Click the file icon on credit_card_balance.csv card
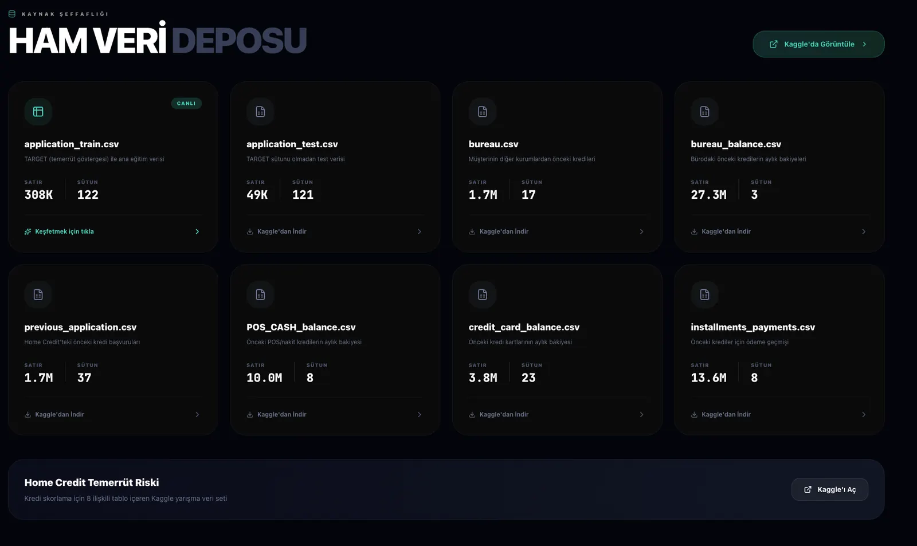Screen dimensions: 917x546 482,294
